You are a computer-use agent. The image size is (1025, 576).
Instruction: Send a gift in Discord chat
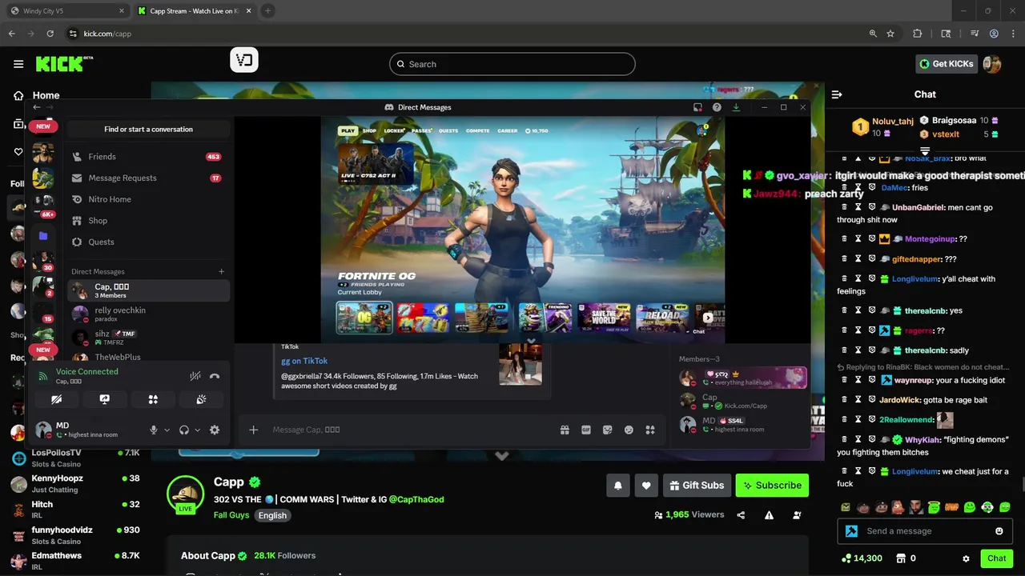point(565,430)
